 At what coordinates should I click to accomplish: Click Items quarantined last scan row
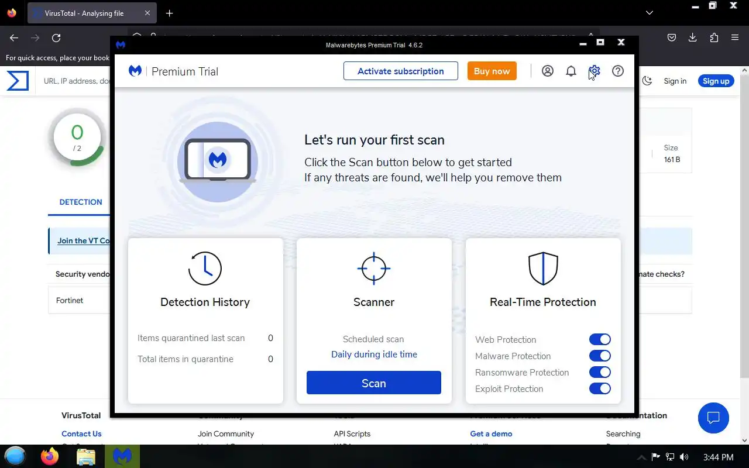click(205, 338)
